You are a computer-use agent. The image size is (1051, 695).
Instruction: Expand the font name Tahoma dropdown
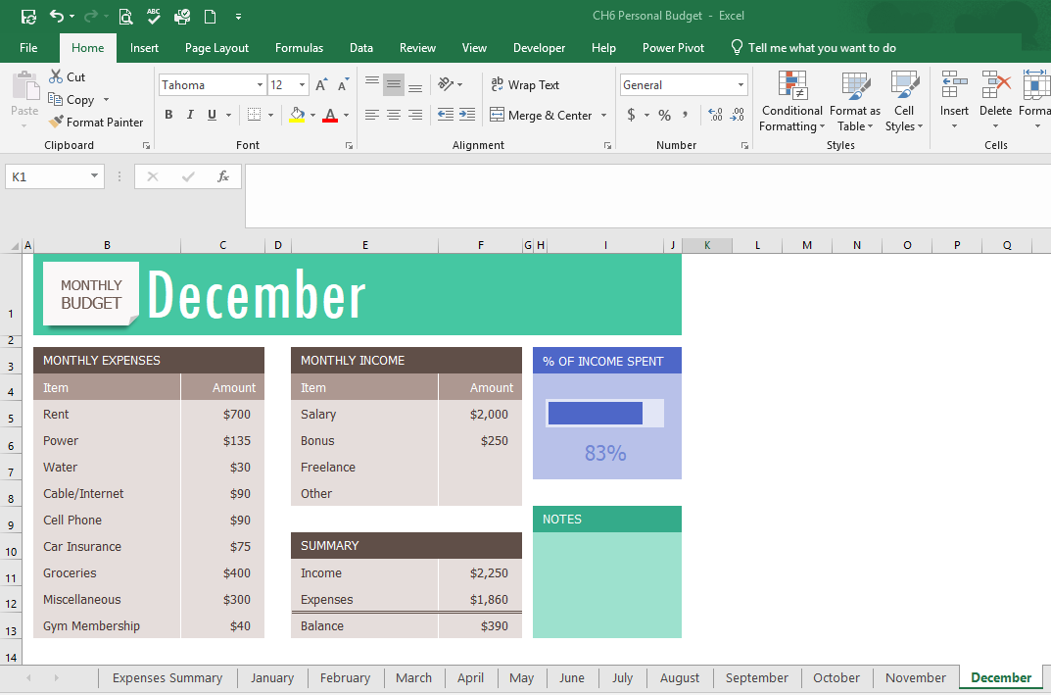click(260, 85)
